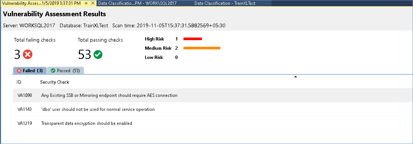This screenshot has height=144, width=413.
Task: Click the green check icon on Passed tab
Action: 53,71
